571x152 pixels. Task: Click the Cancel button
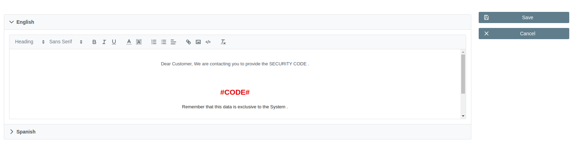click(x=523, y=34)
